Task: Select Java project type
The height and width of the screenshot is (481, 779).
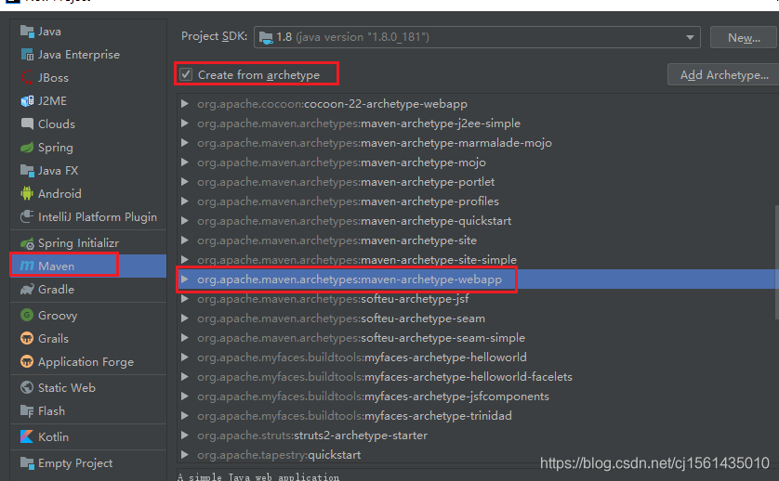Action: [x=88, y=32]
